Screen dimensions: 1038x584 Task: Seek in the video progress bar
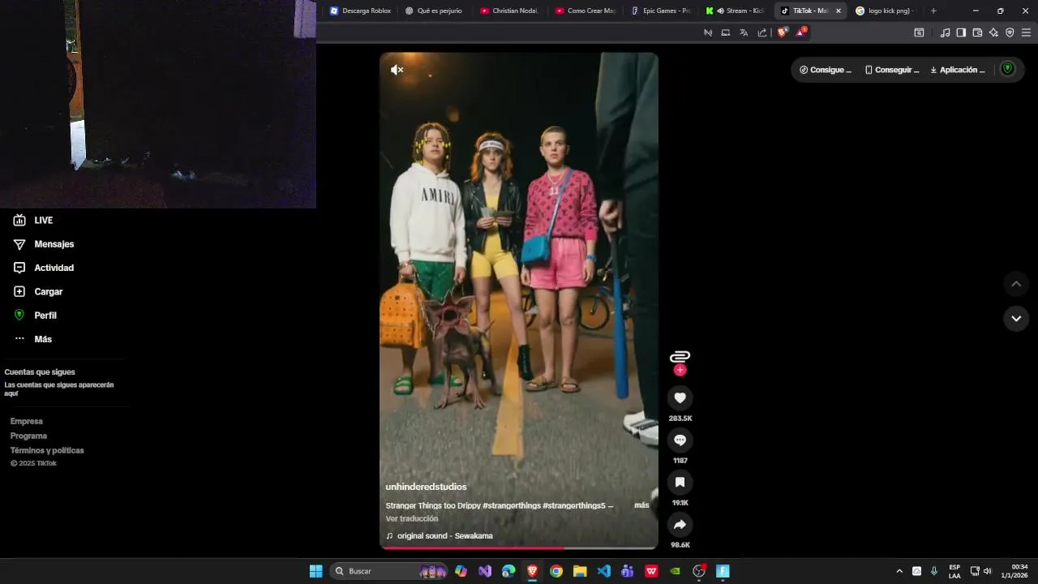(519, 547)
